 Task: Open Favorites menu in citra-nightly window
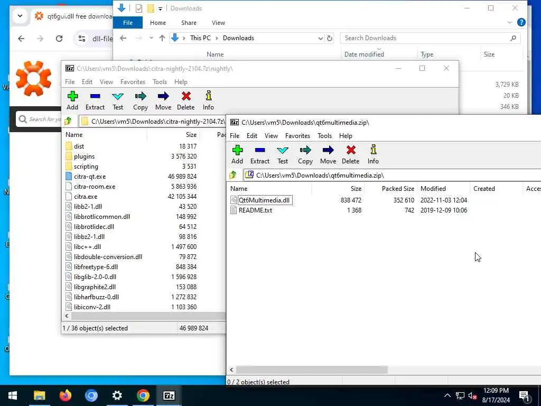133,82
